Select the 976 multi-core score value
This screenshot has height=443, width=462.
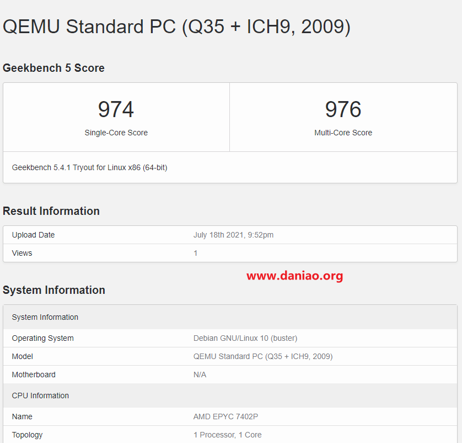pyautogui.click(x=343, y=109)
